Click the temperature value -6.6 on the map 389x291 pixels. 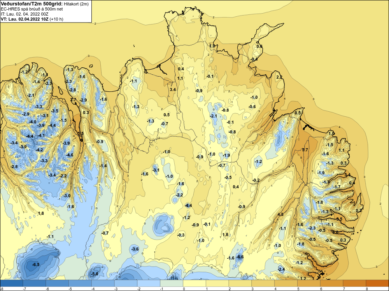point(240,257)
